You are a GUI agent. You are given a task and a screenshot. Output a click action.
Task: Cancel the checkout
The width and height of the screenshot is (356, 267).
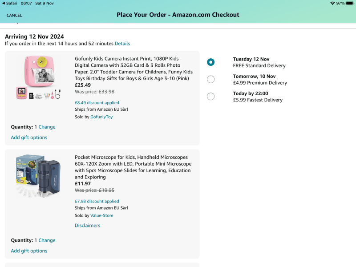coord(14,15)
